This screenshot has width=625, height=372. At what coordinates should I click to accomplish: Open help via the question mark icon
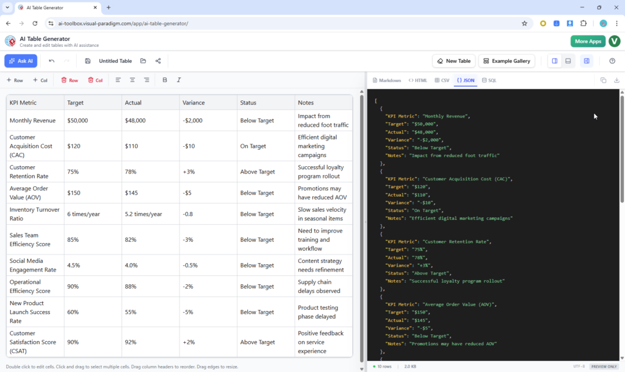(612, 61)
